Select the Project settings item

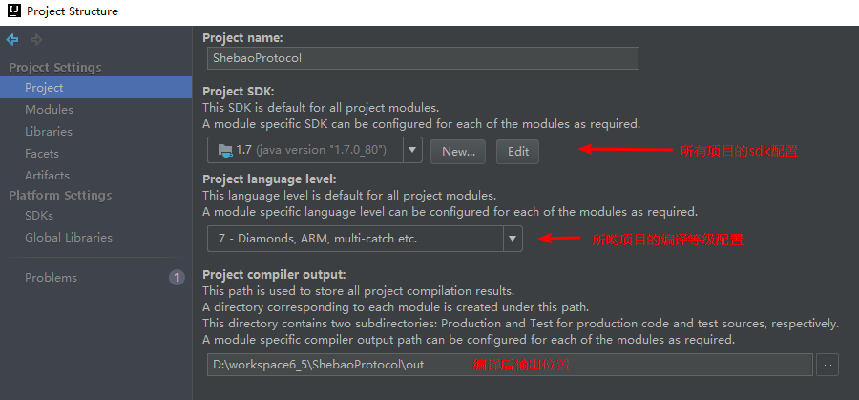[44, 88]
